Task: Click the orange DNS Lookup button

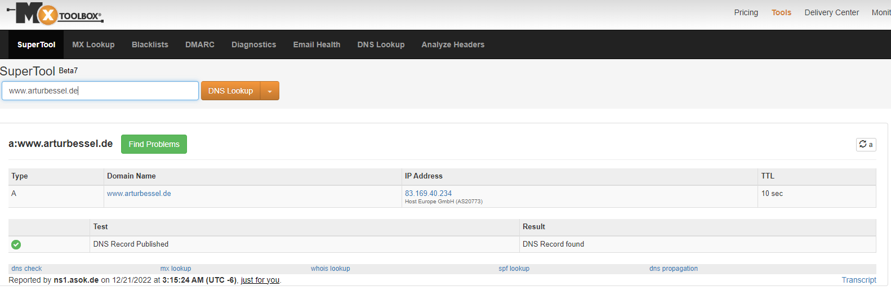Action: point(231,91)
